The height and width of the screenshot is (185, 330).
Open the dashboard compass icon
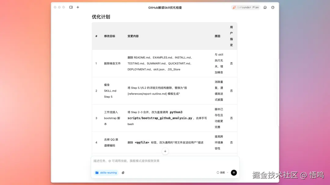(x=272, y=7)
